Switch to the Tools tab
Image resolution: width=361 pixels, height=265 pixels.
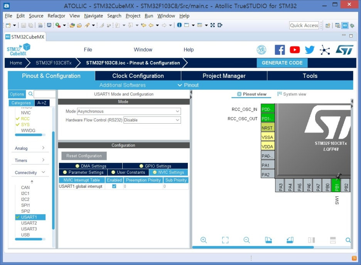tap(310, 76)
